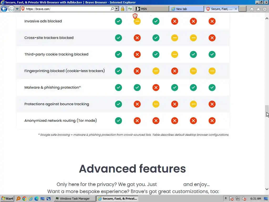The height and width of the screenshot is (202, 269).
Task: Click the Secure, Fast, & Privat... taskbar button
Action: coord(118,199)
